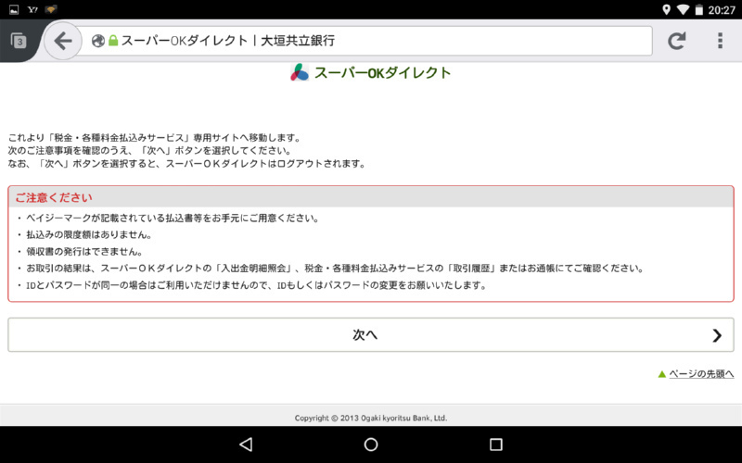This screenshot has width=742, height=463.
Task: Click the スーパーOKダイレクト header title text
Action: (382, 73)
